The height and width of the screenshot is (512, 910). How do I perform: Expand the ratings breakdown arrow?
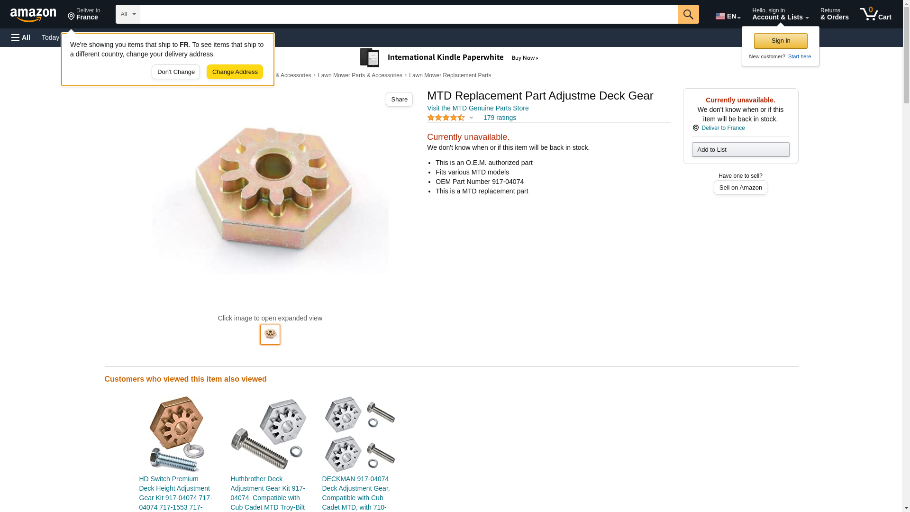pos(471,118)
